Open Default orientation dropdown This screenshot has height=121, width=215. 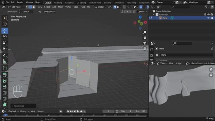[27, 12]
